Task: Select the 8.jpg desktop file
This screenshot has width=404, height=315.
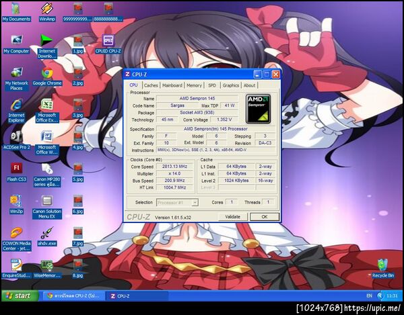Action: 78,269
